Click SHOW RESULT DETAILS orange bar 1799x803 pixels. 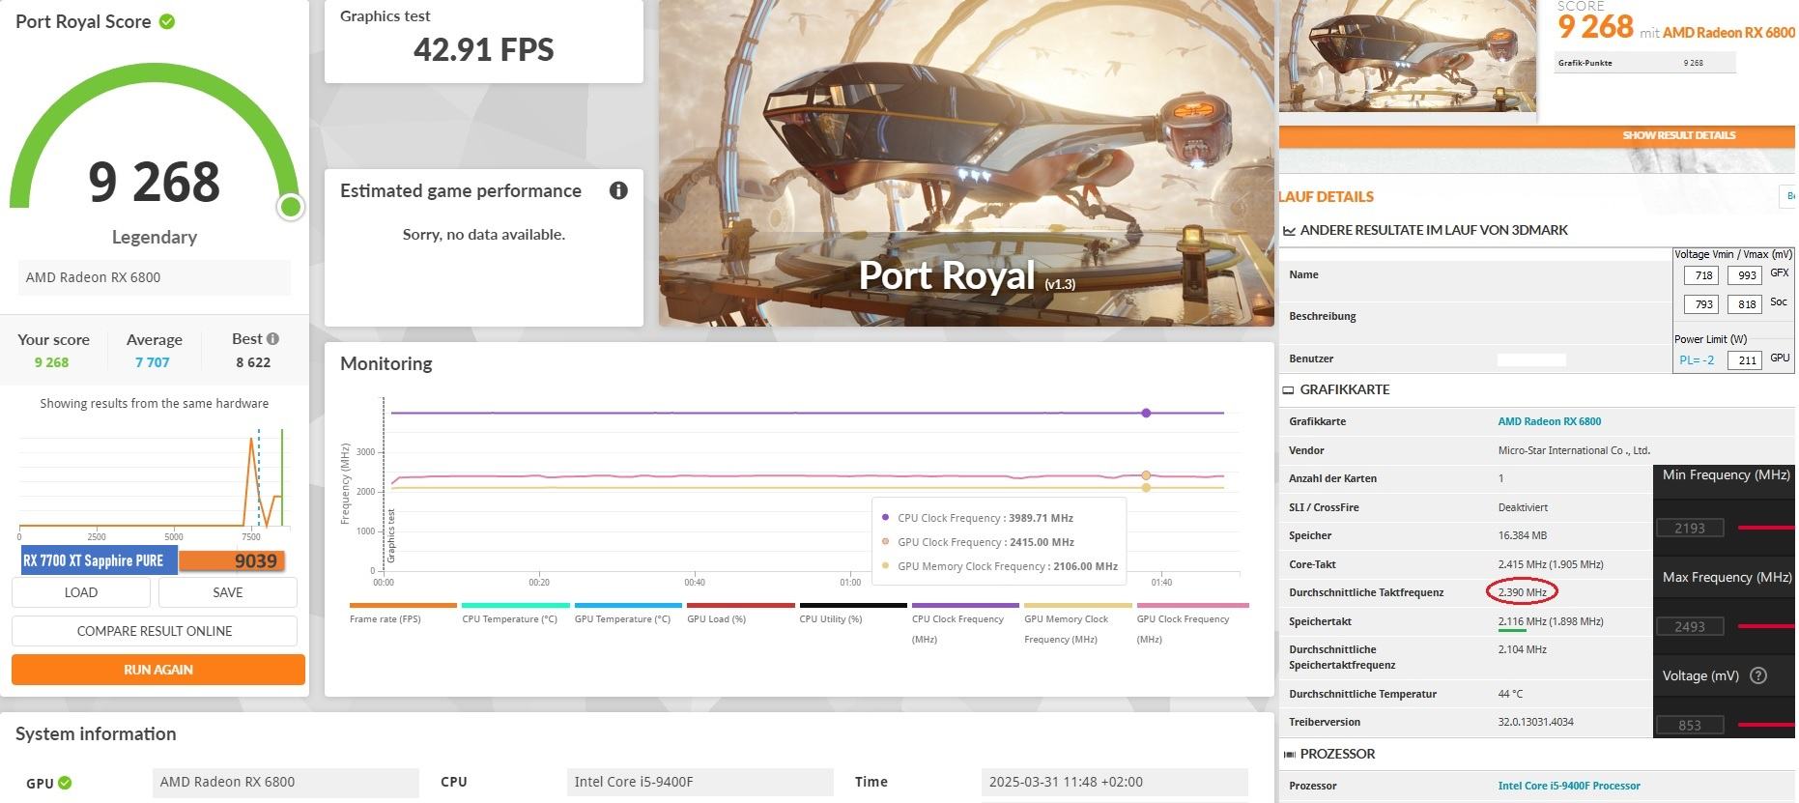(x=1536, y=135)
